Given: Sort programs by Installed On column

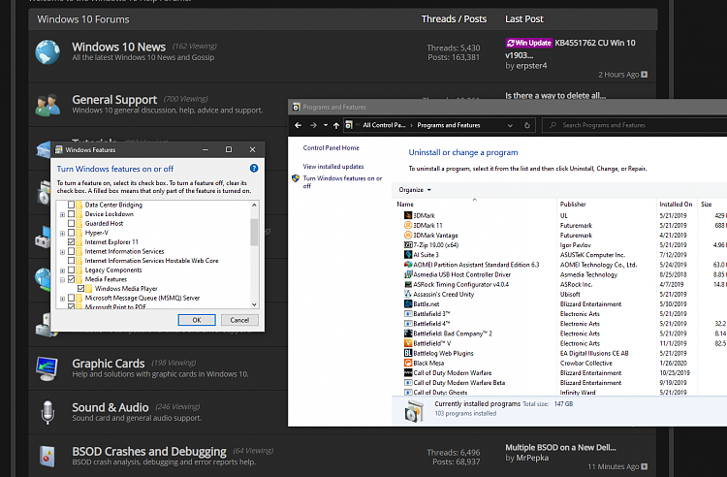Looking at the screenshot, I should tap(676, 205).
